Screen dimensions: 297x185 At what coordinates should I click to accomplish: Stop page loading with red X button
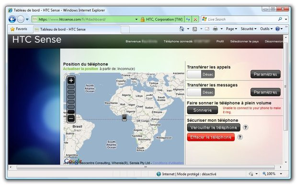[195, 19]
